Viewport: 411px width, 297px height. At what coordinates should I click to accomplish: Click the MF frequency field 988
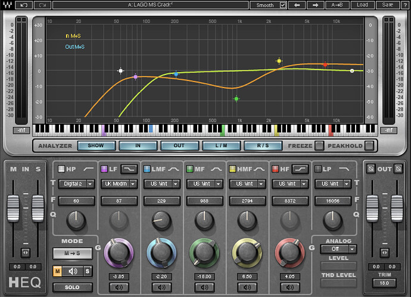click(x=204, y=201)
